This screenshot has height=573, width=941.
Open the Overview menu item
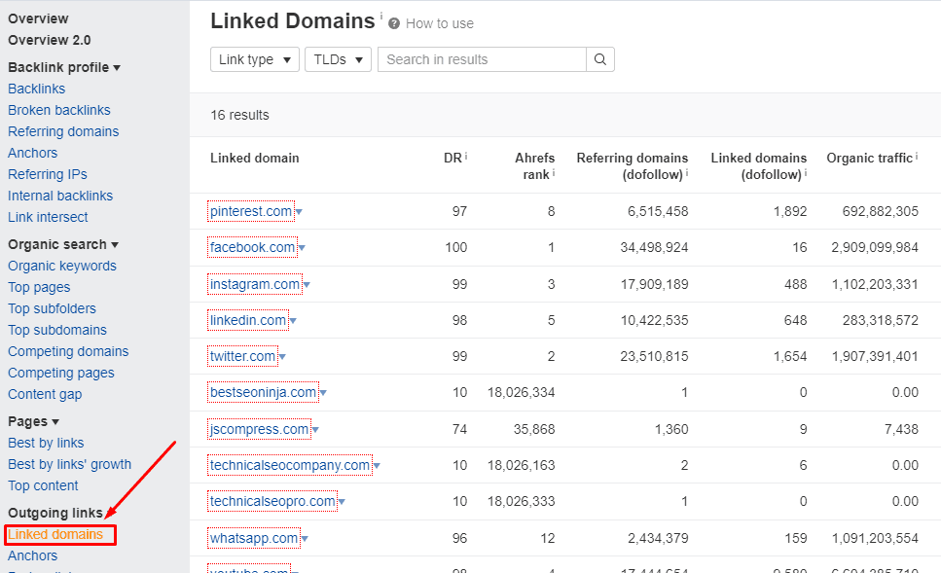tap(38, 18)
